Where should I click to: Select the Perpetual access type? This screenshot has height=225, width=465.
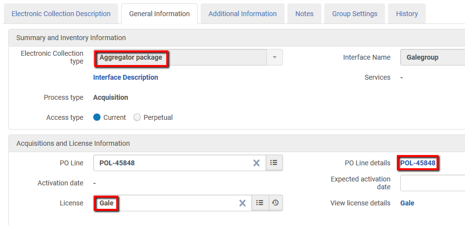click(x=137, y=117)
